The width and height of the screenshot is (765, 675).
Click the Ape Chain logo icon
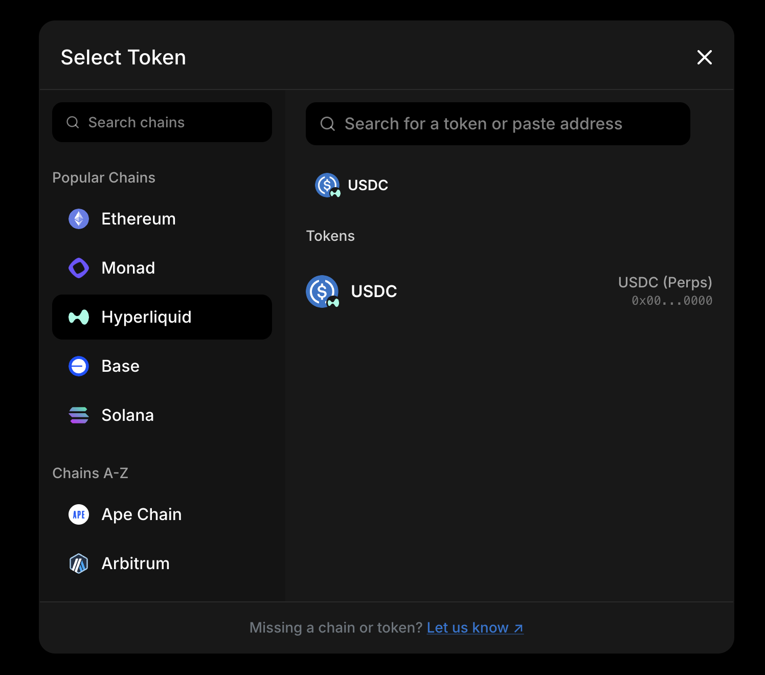point(79,514)
